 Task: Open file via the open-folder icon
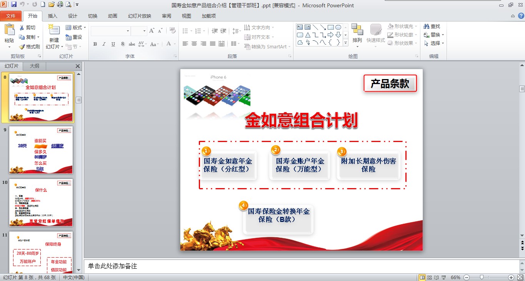coord(52,5)
